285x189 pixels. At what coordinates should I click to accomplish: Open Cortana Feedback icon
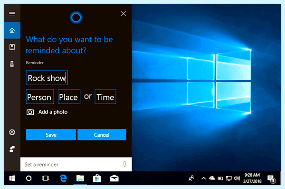(12, 149)
